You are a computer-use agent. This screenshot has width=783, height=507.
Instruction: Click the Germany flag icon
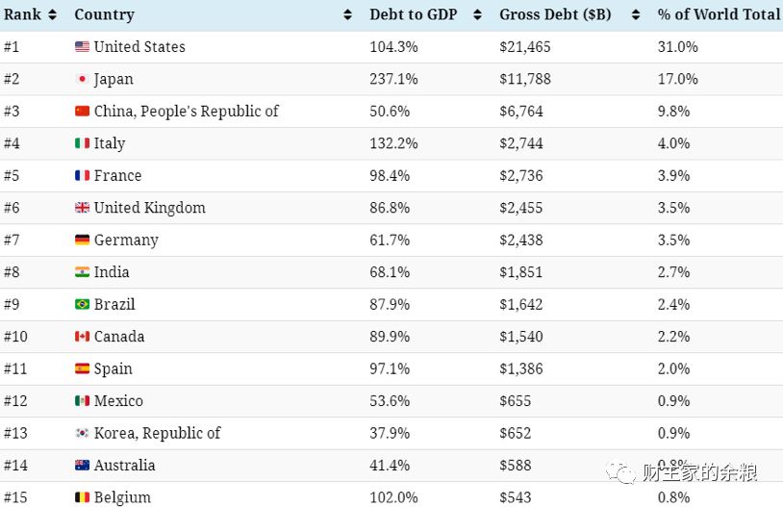(x=83, y=240)
